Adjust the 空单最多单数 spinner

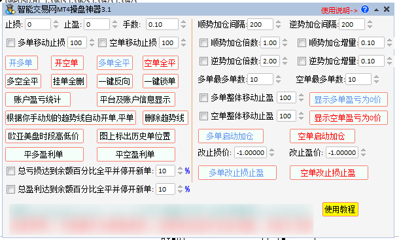click(x=377, y=79)
